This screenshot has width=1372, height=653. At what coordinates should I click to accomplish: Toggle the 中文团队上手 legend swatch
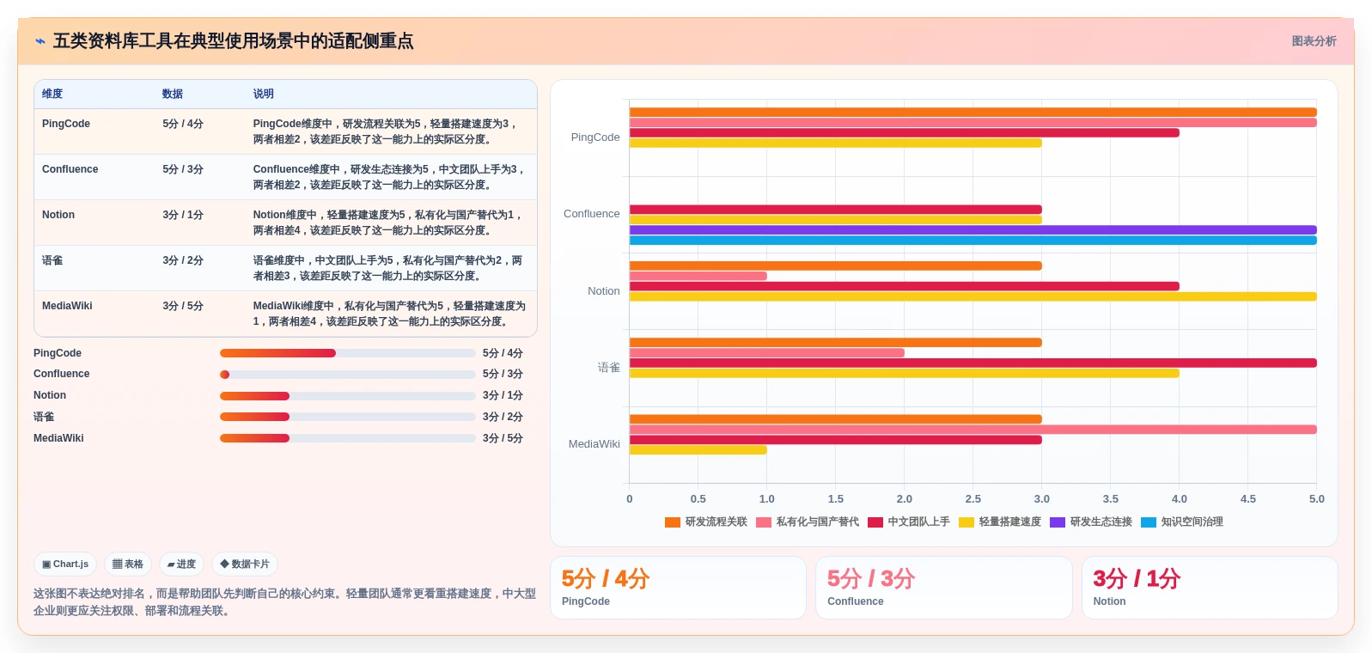(875, 522)
